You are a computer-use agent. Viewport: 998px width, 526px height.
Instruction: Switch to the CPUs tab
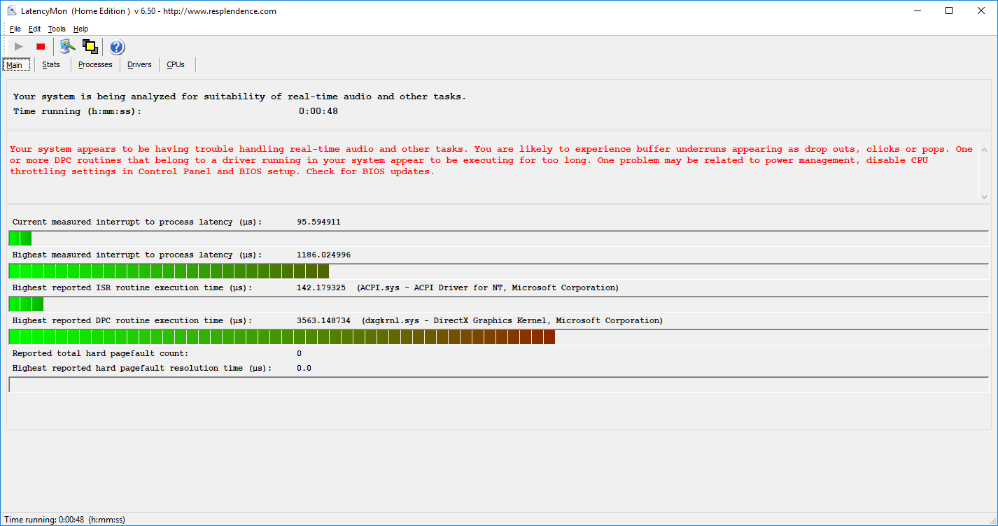click(x=176, y=64)
